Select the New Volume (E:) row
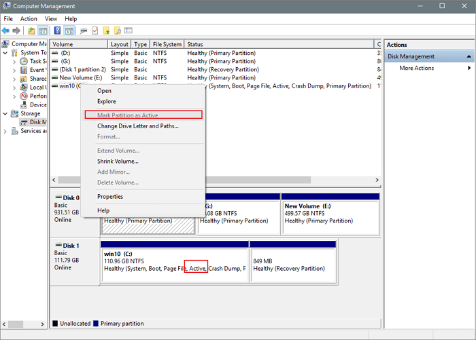Image resolution: width=476 pixels, height=340 pixels. click(x=82, y=77)
